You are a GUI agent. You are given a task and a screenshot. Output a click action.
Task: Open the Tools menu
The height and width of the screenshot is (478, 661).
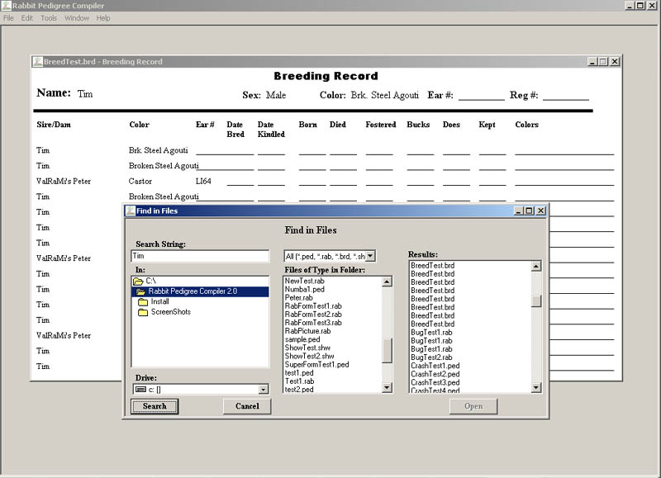coord(49,18)
